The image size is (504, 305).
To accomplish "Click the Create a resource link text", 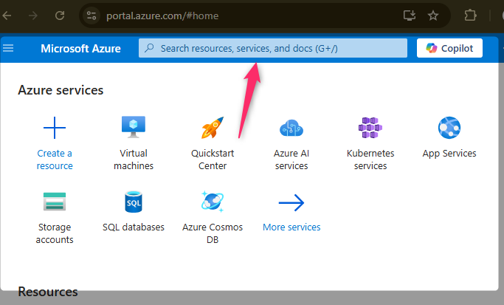I will click(x=55, y=160).
